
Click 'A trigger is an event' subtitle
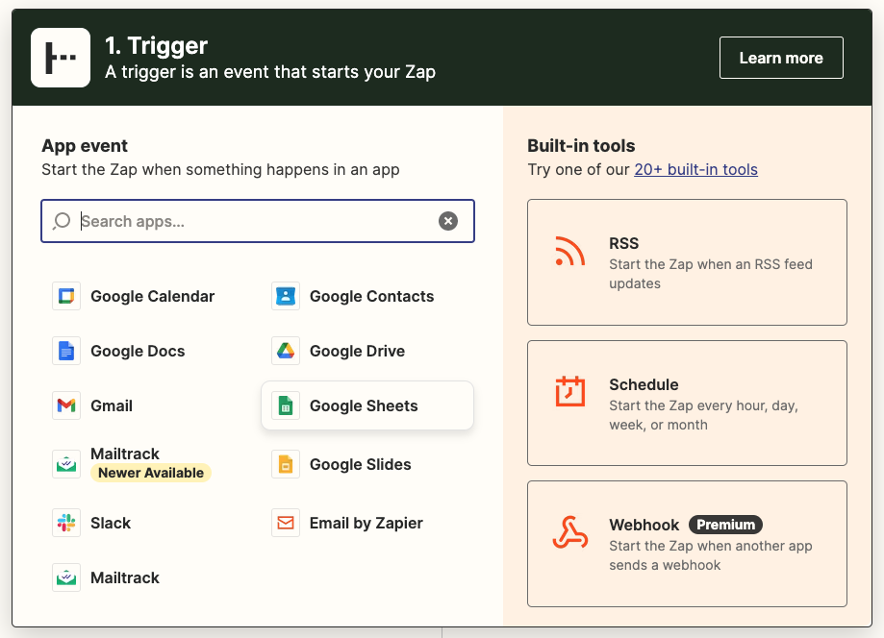[270, 72]
